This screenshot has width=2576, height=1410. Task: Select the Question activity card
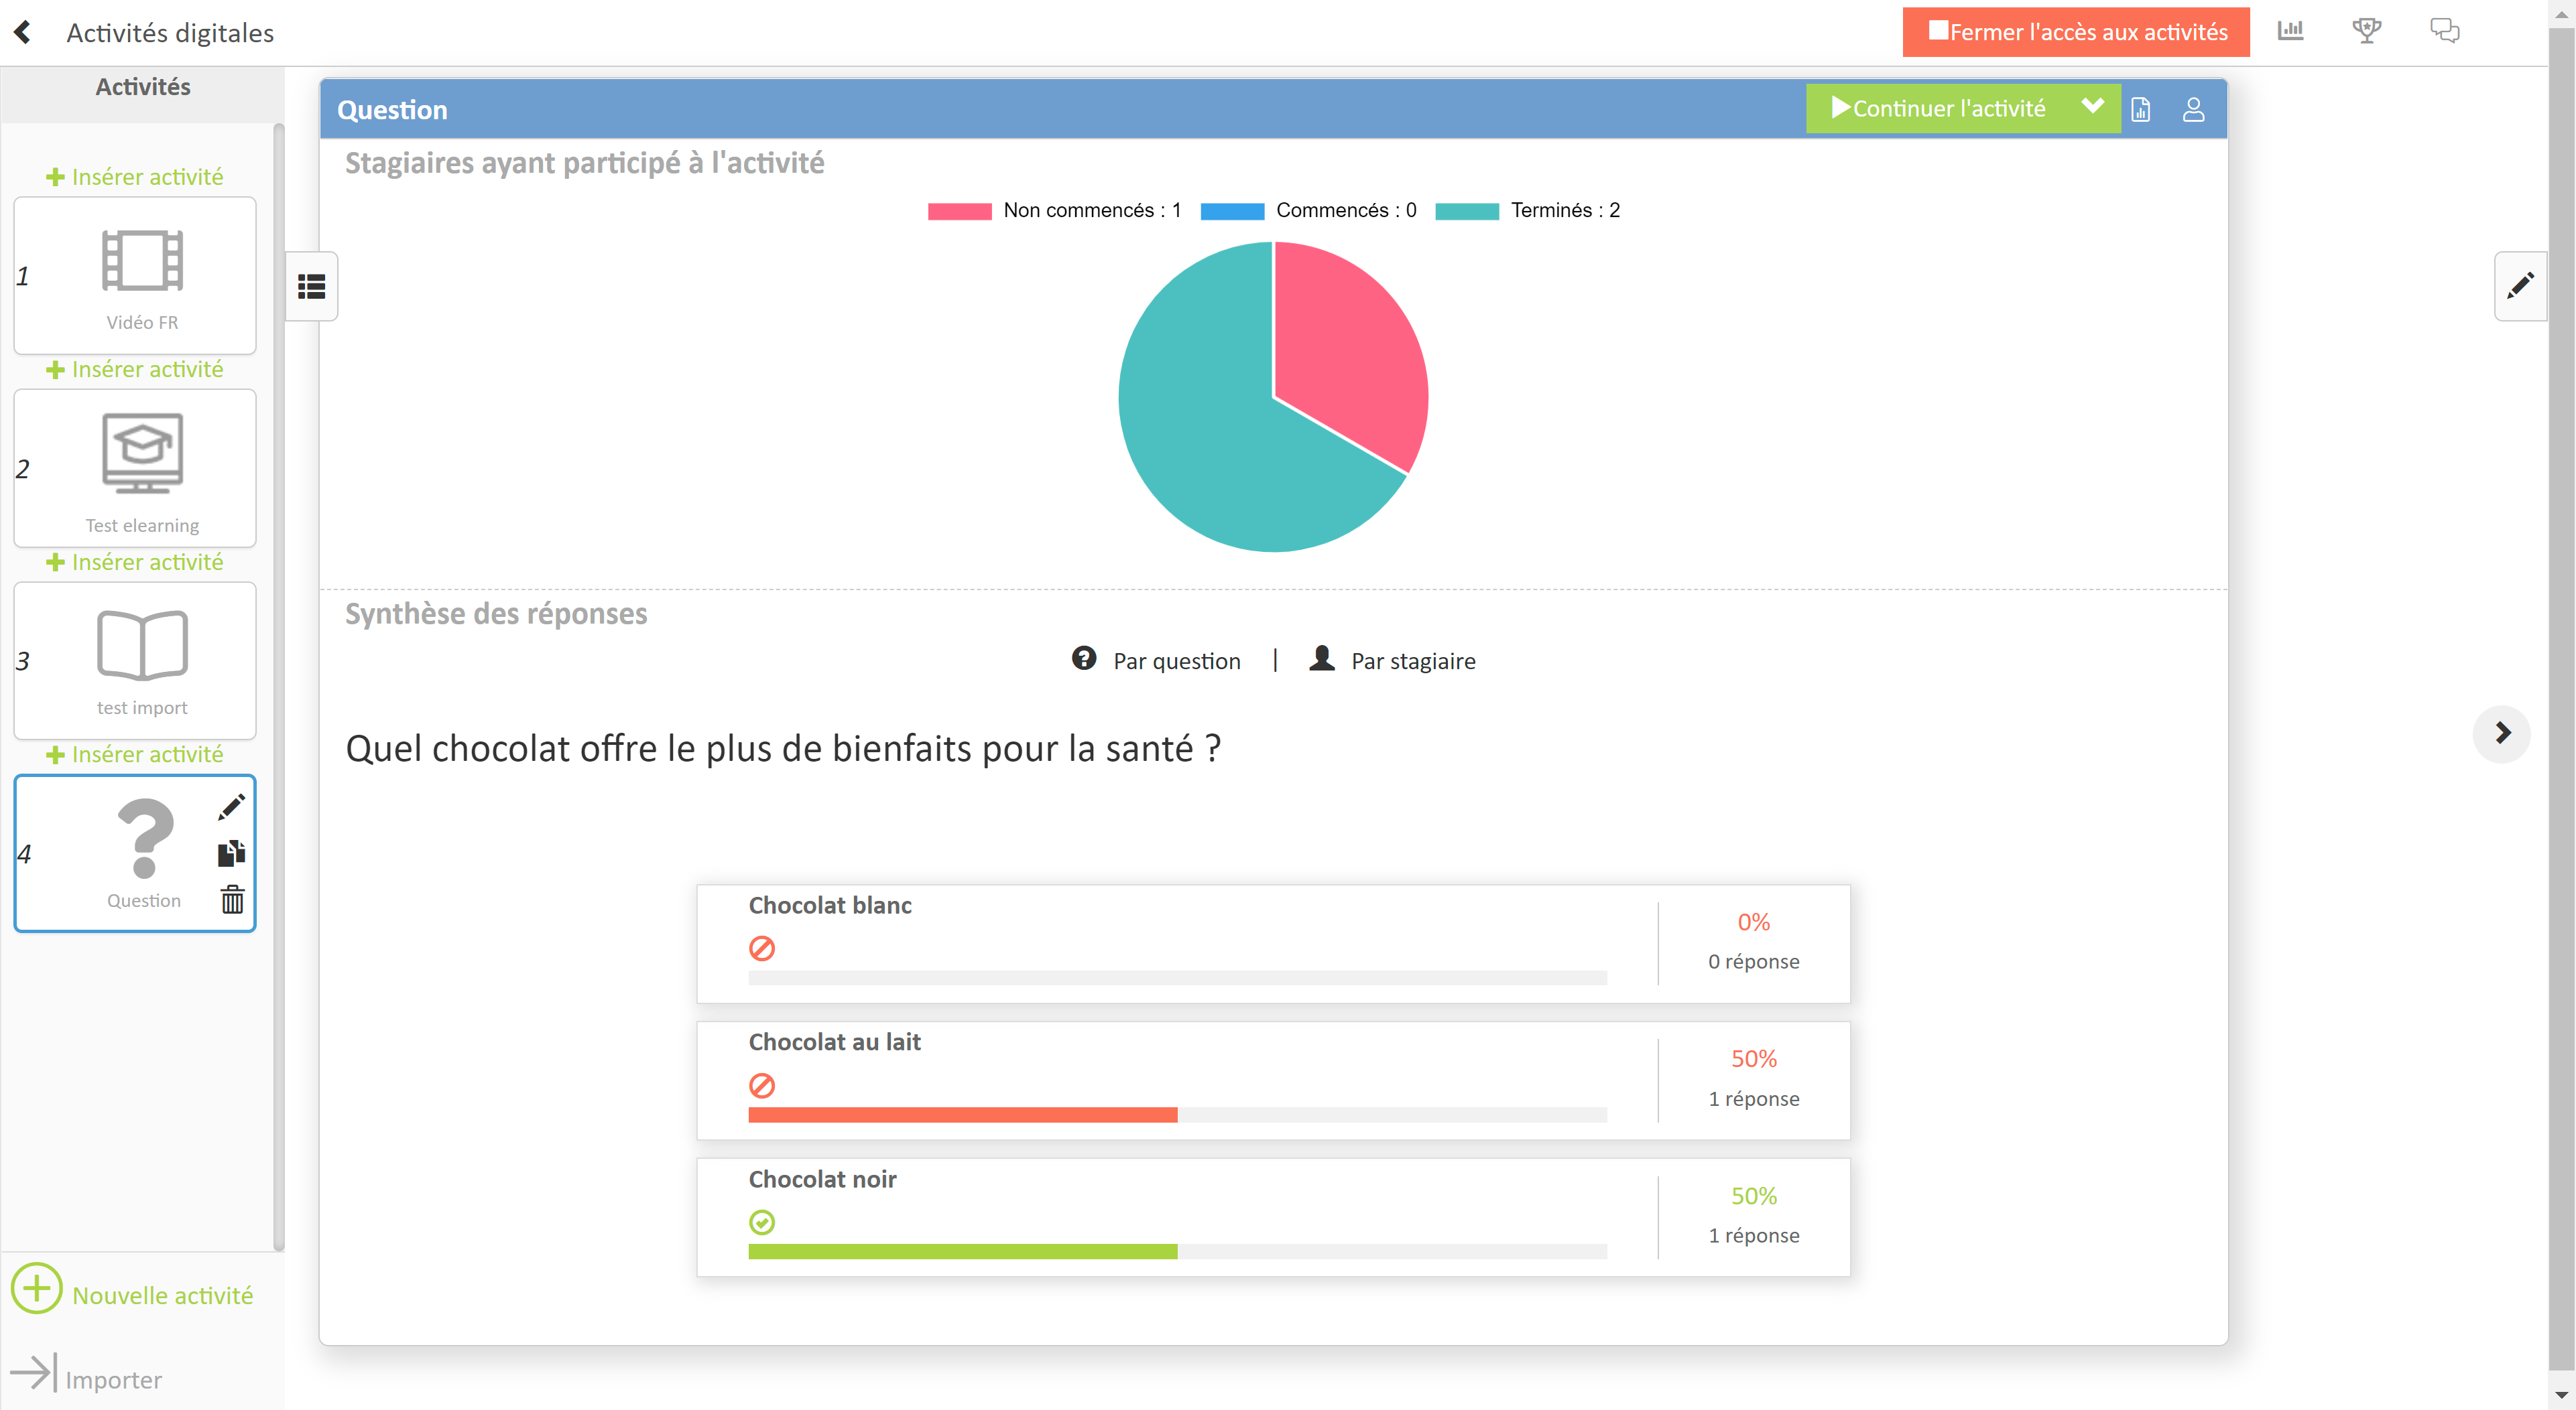point(135,853)
